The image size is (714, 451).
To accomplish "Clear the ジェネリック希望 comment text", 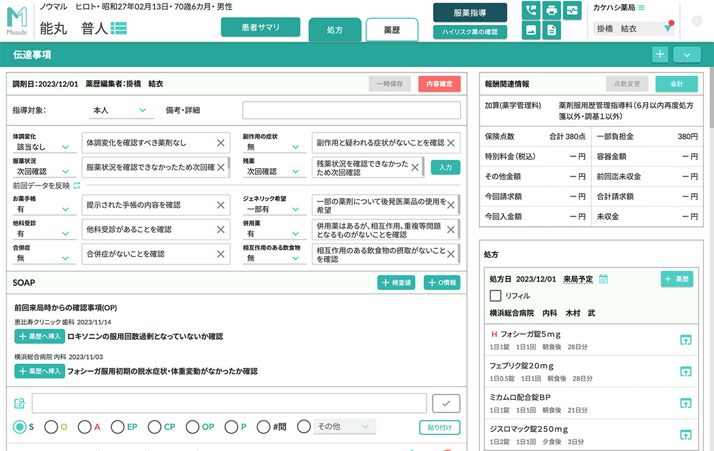I will point(451,205).
